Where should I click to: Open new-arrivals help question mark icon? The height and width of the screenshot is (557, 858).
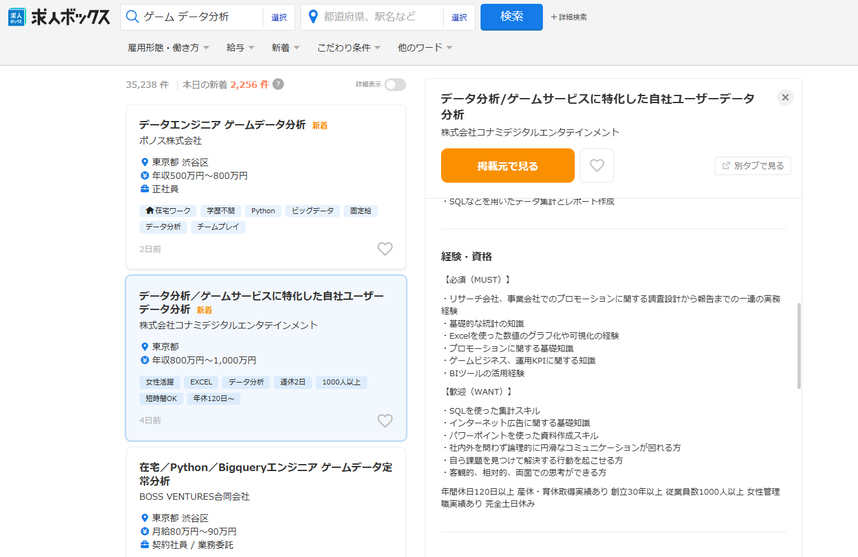click(x=278, y=84)
